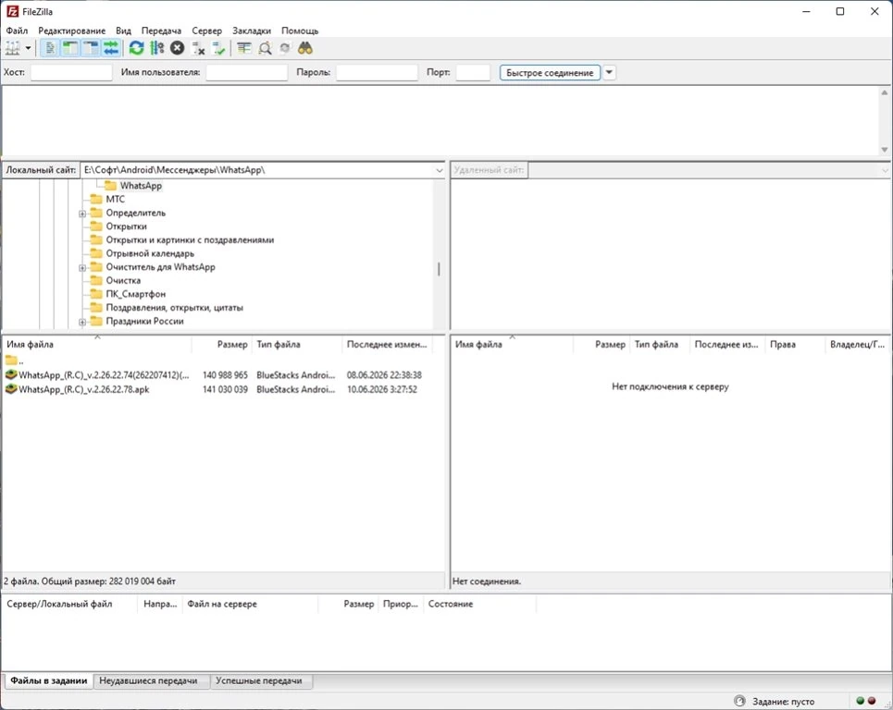Open the directory listing filters dialog
Screen dimensions: 893x710
[x=243, y=48]
